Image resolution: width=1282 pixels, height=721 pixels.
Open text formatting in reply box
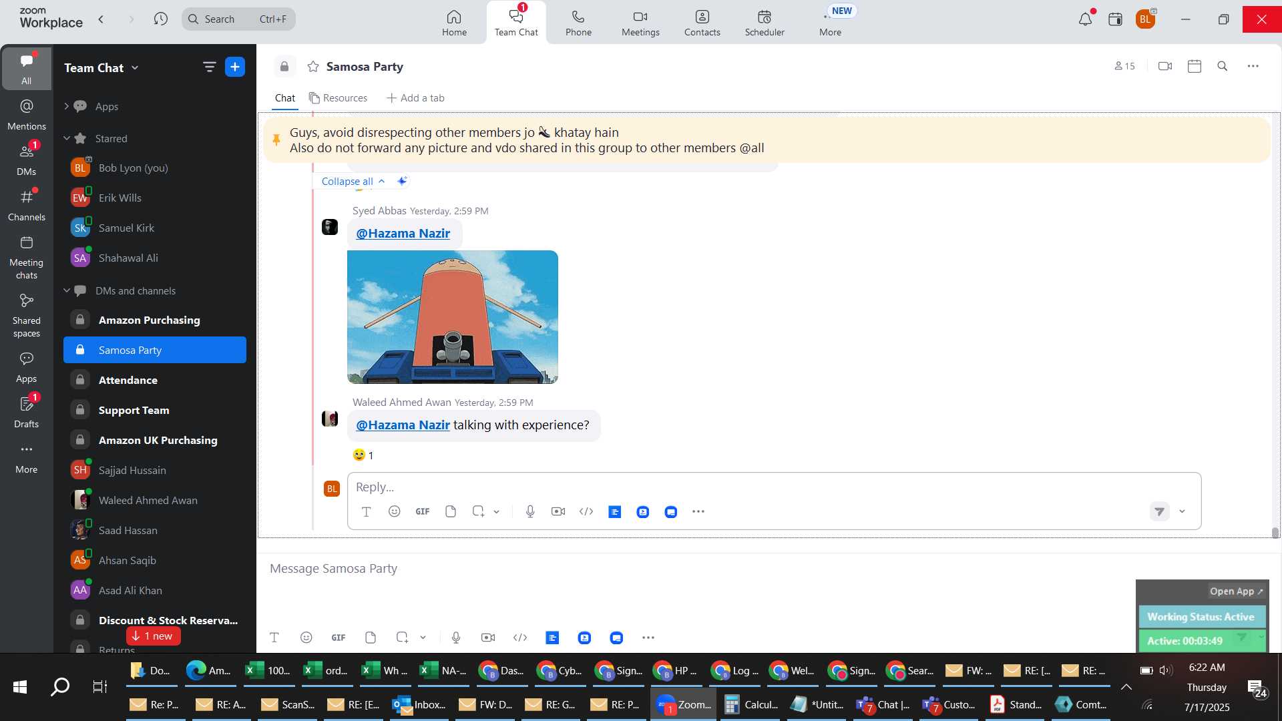click(x=366, y=511)
